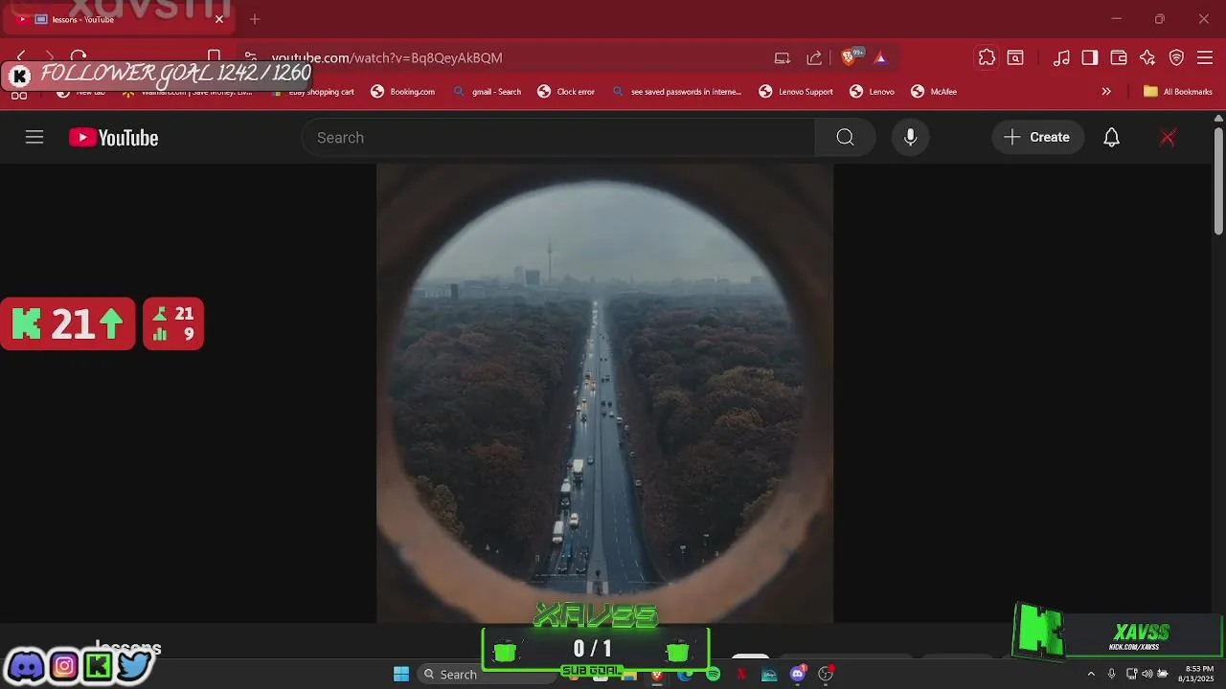Screen dimensions: 1226x689
Task: Open the music note playlist icon
Action: [x=1061, y=57]
